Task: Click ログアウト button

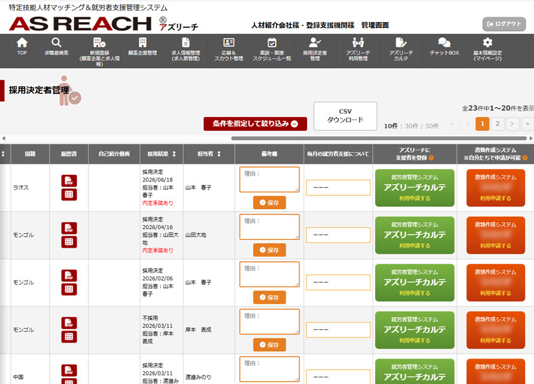Action: point(504,24)
